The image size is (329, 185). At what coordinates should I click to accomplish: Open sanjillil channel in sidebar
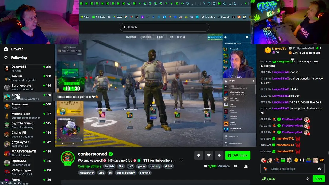click(x=27, y=78)
